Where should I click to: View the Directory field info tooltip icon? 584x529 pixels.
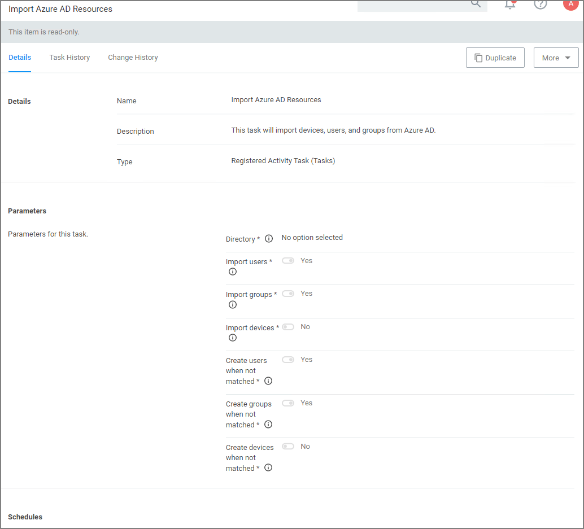tap(268, 238)
